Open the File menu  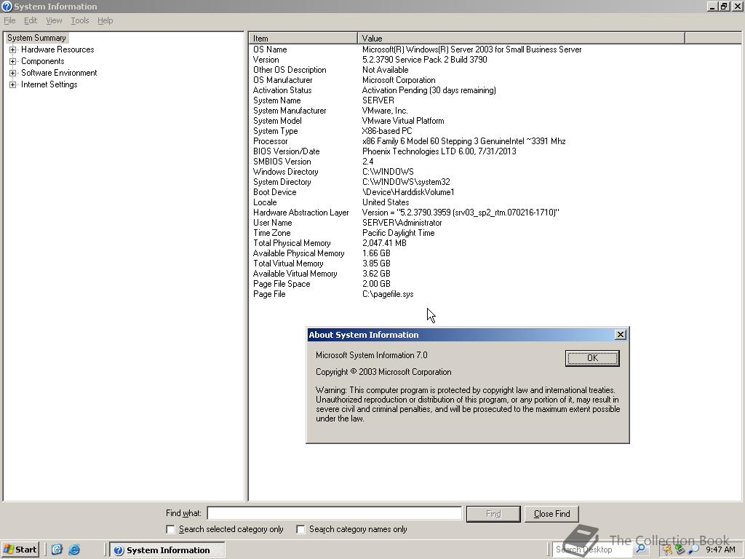tap(9, 20)
